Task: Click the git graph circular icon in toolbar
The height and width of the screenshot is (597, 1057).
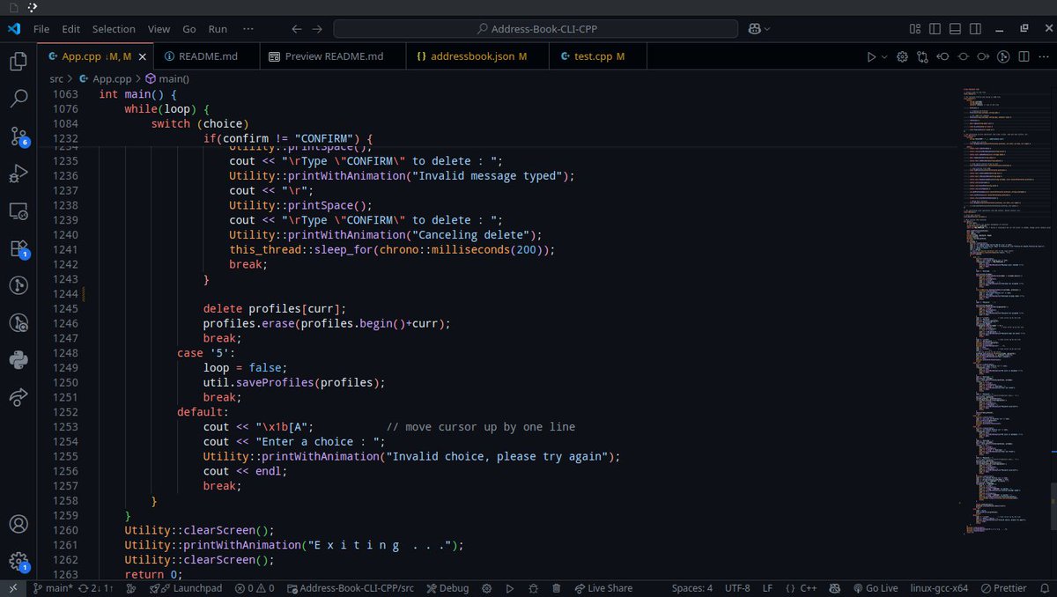Action: (x=1003, y=56)
